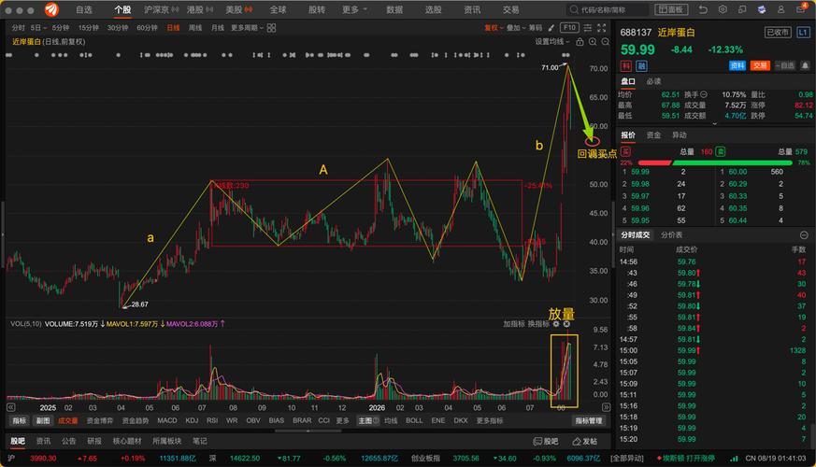The height and width of the screenshot is (467, 816).
Task: Open the 面板 panel button
Action: (x=671, y=9)
